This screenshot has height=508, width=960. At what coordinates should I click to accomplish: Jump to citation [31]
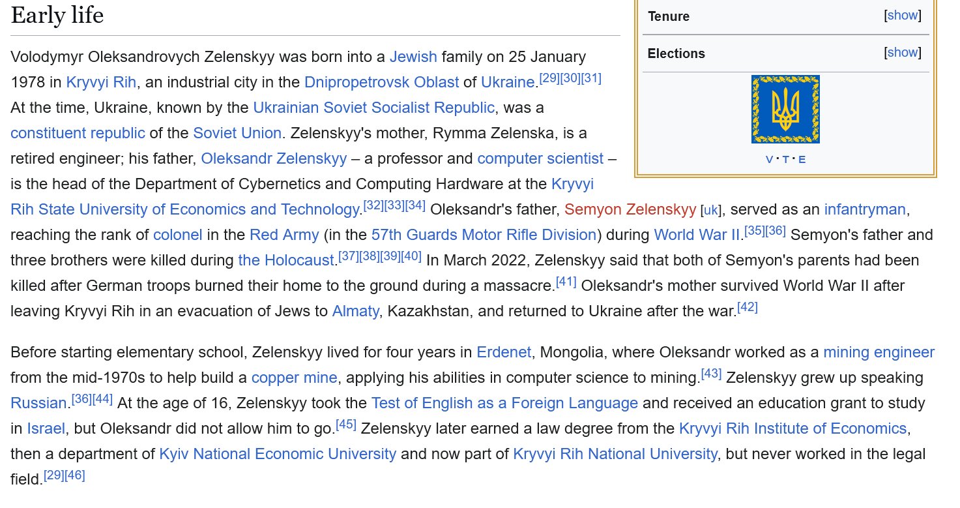pyautogui.click(x=591, y=78)
